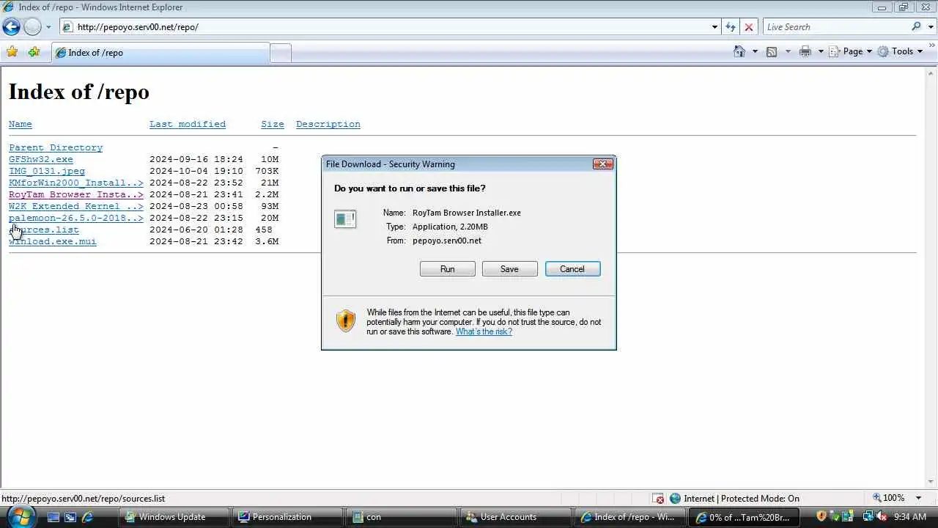Click the Home toolbar icon
This screenshot has height=528, width=938.
[739, 51]
